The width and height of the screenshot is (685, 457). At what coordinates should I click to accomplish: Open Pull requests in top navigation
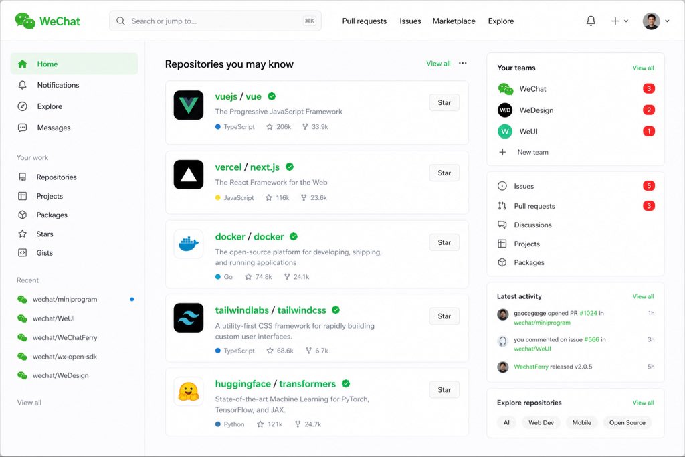pyautogui.click(x=365, y=21)
